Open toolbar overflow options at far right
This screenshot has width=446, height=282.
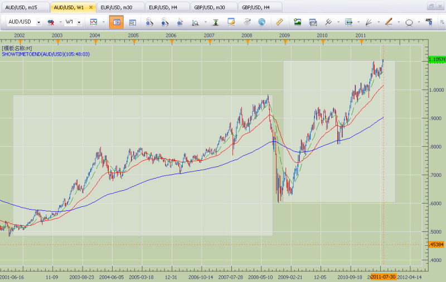(442, 22)
